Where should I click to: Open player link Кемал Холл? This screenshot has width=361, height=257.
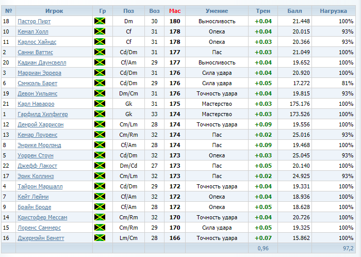pos(33,32)
